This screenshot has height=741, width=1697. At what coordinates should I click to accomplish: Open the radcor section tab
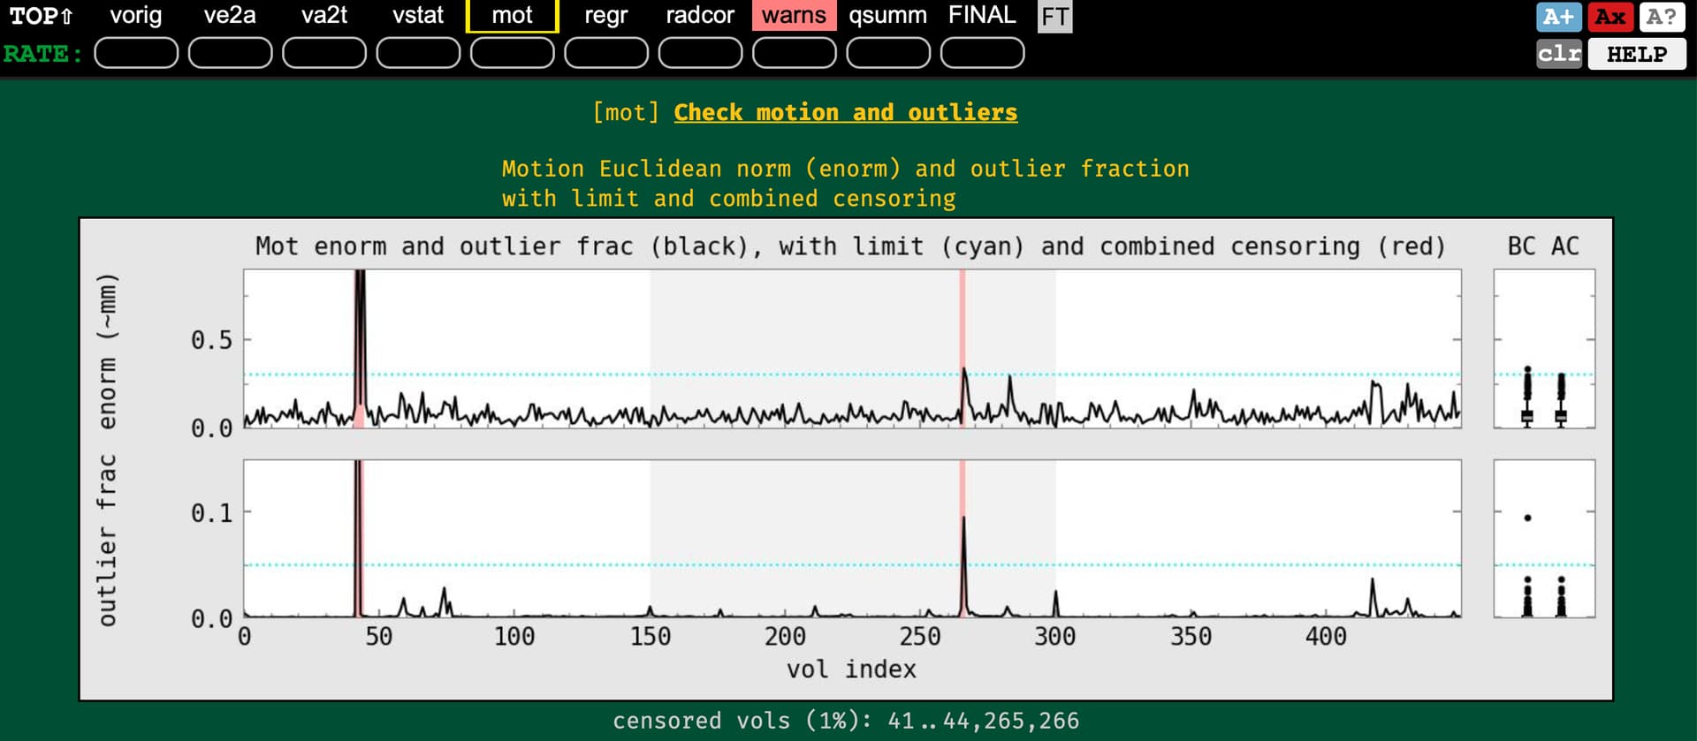(x=700, y=16)
